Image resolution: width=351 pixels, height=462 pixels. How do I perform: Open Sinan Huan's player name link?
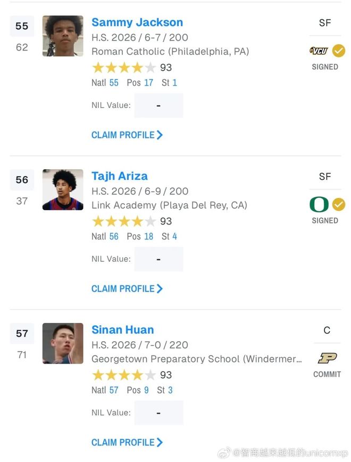123,330
